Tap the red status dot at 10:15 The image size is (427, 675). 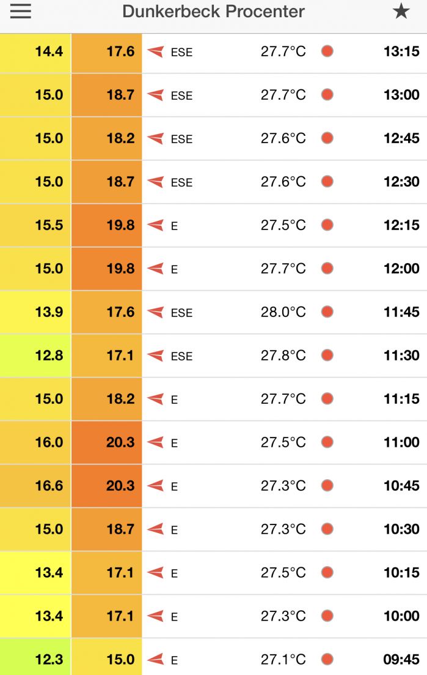point(327,573)
